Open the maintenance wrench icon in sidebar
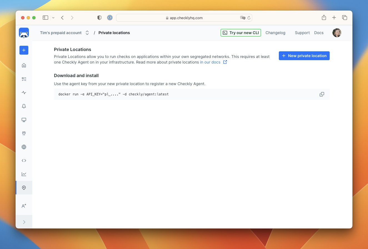Image resolution: width=368 pixels, height=249 pixels. point(24,133)
